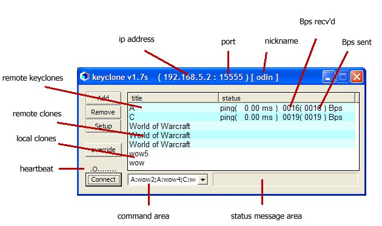
Task: Click the empty status message area
Action: tap(285, 179)
